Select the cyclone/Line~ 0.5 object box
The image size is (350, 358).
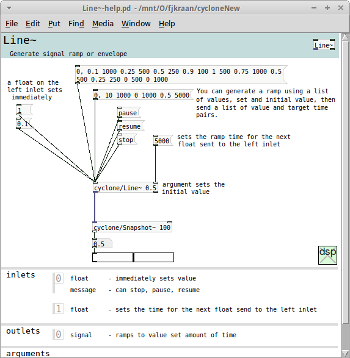pyautogui.click(x=125, y=188)
